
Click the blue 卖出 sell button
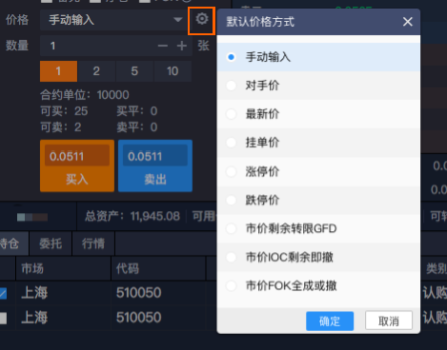point(155,165)
